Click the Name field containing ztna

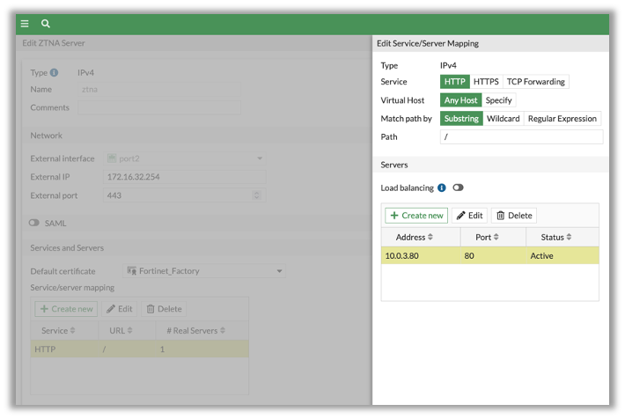click(x=159, y=90)
